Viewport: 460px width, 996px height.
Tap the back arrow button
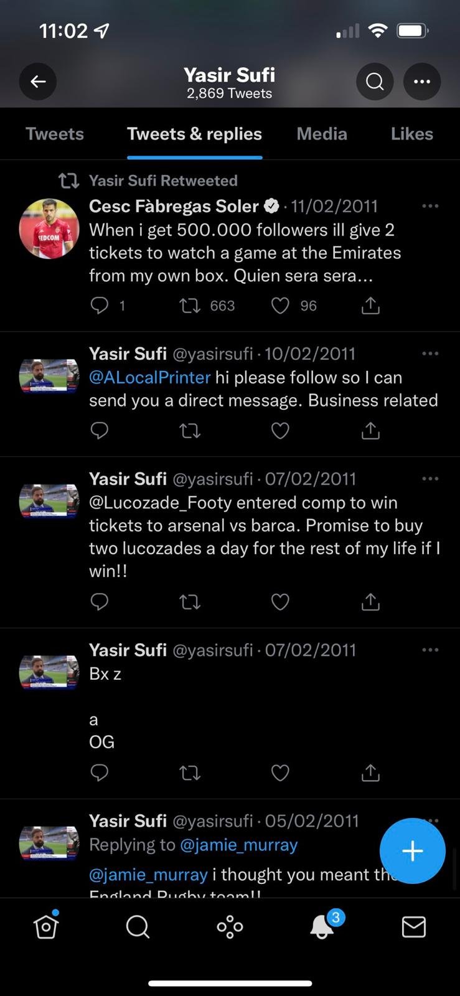pos(38,82)
